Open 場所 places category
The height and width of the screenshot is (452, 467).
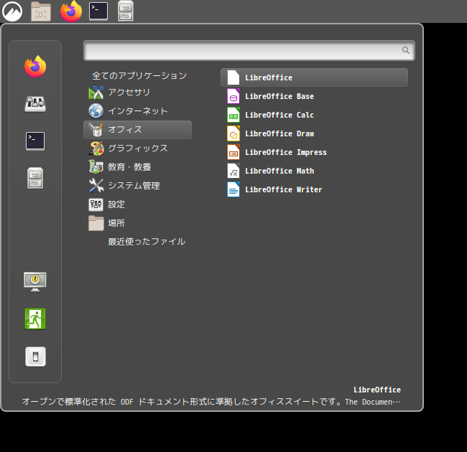click(138, 223)
